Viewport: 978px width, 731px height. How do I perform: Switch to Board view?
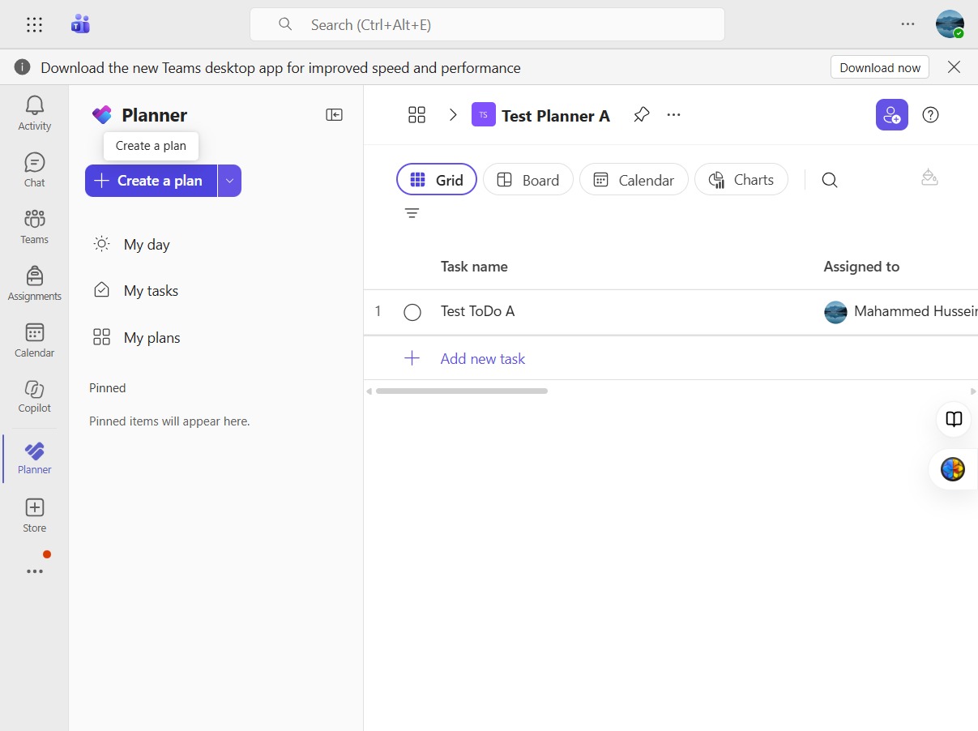[x=528, y=180]
